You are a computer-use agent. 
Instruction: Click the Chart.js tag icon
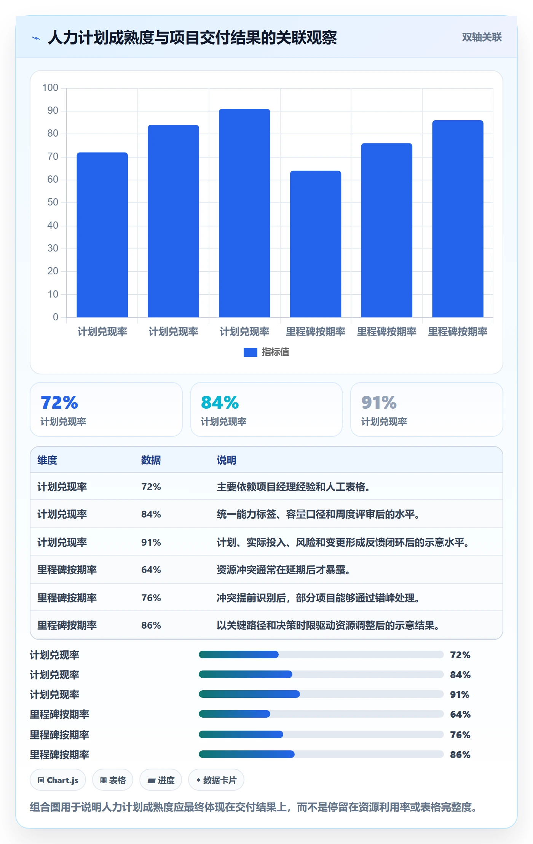[41, 780]
